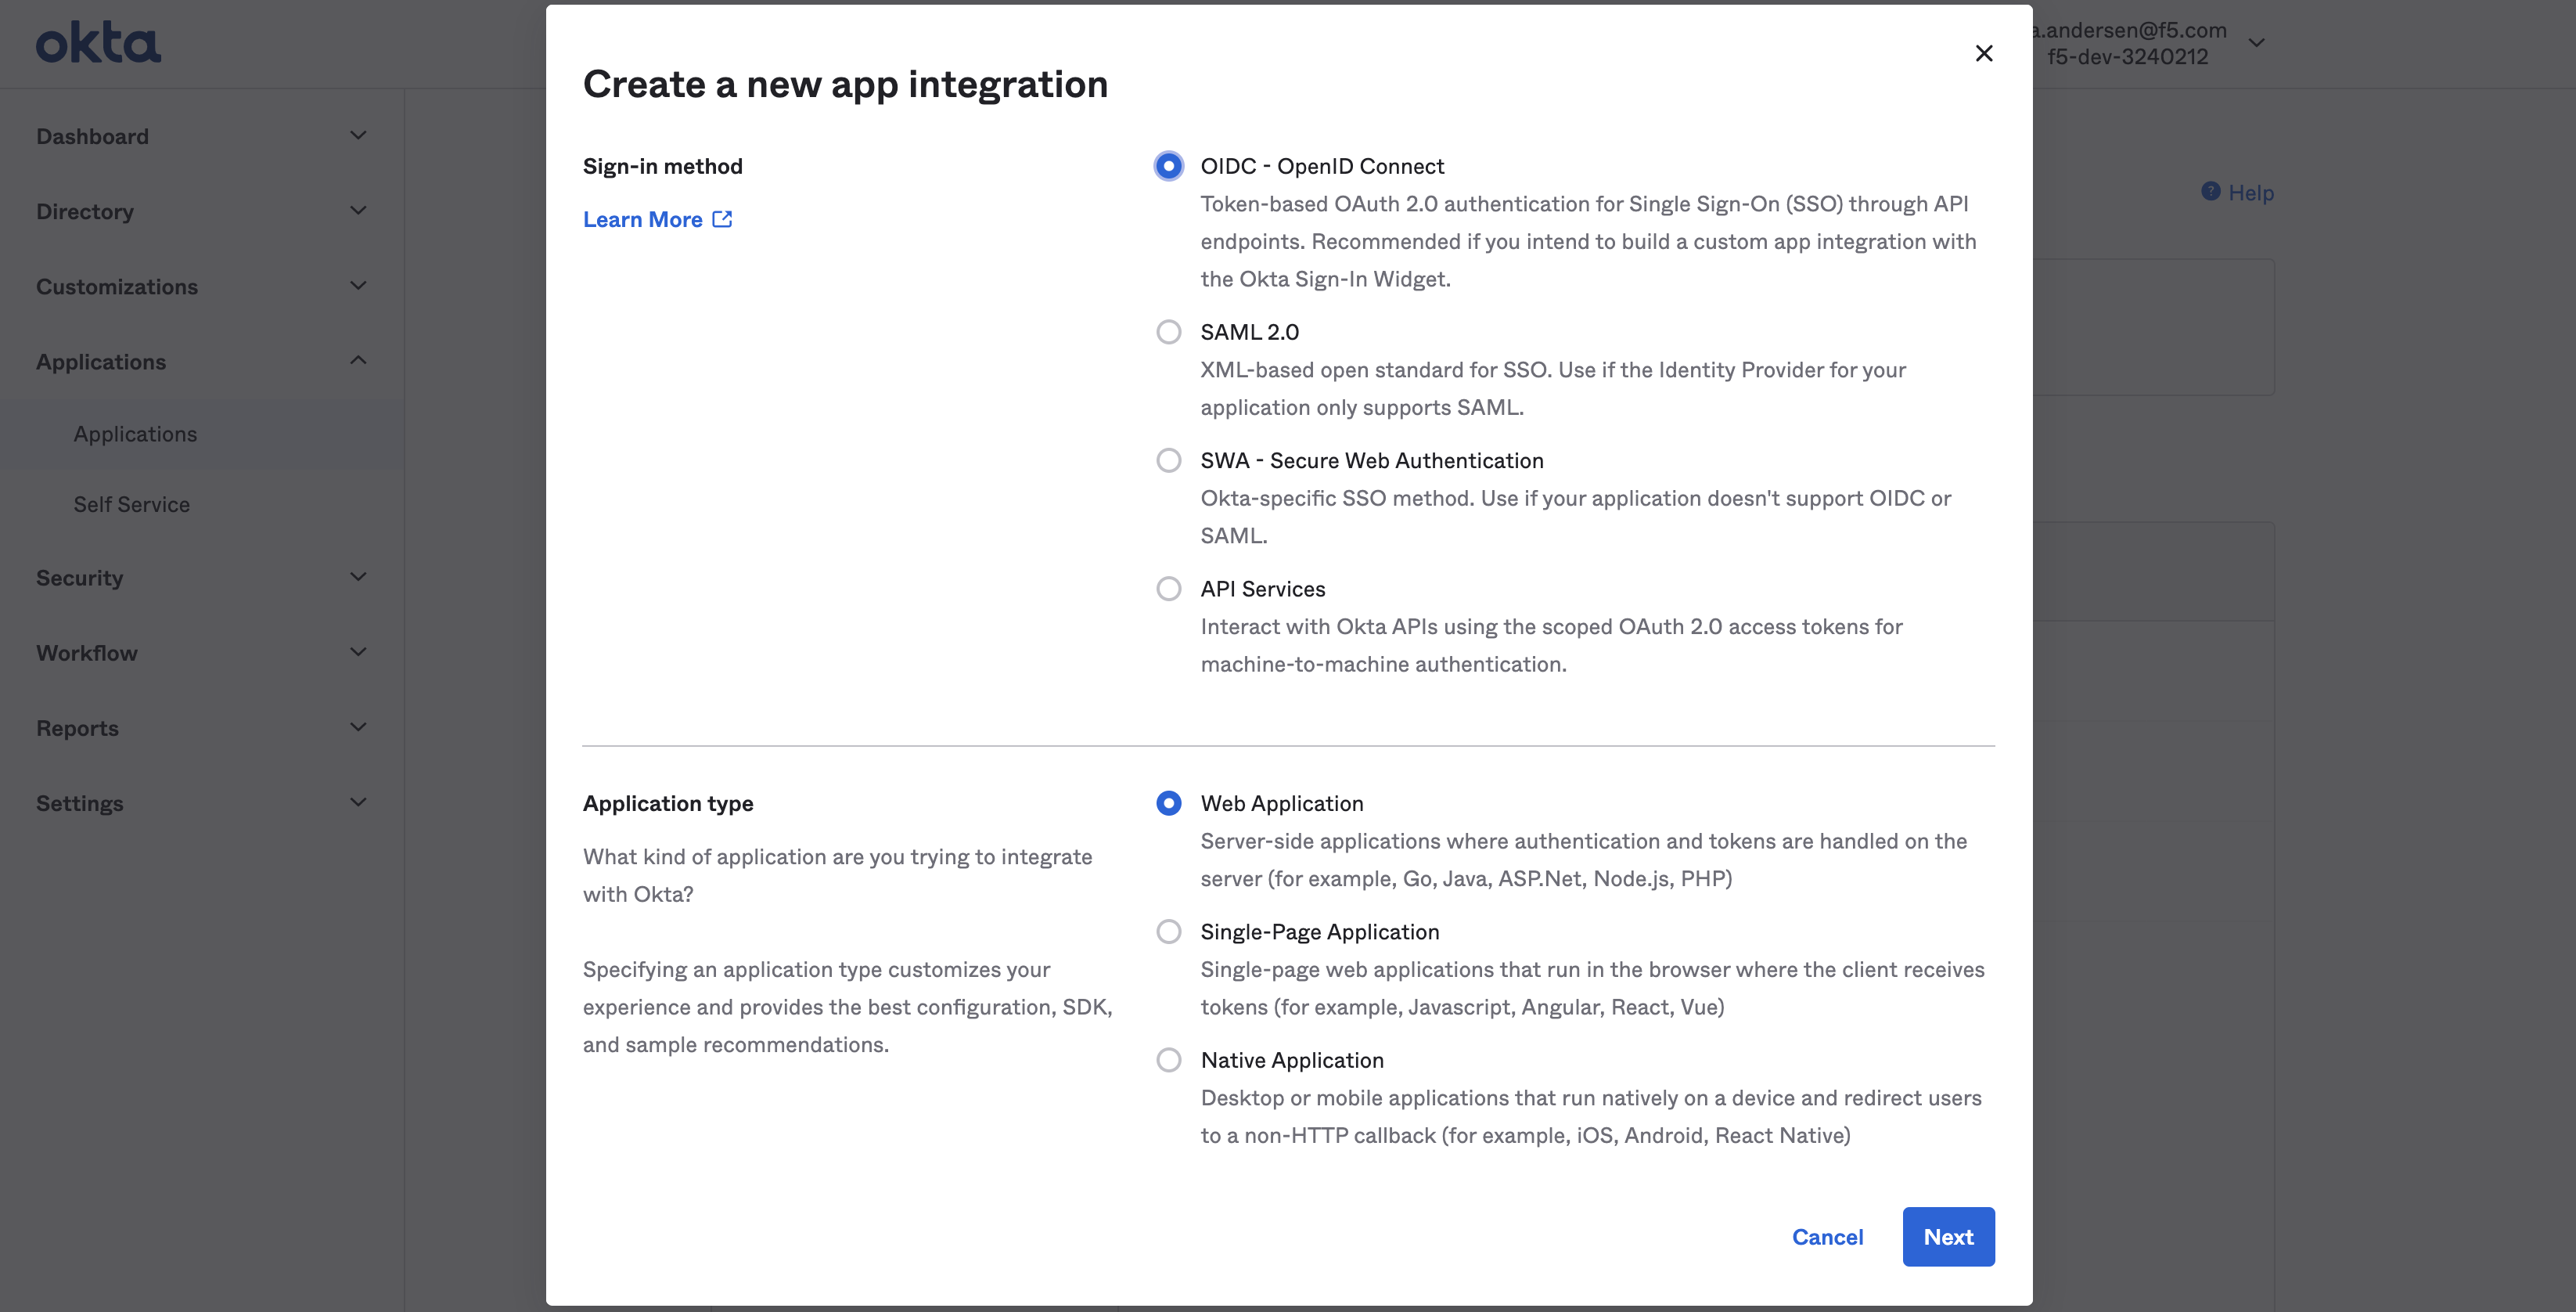The image size is (2576, 1312).
Task: Select Self Service under Applications
Action: click(x=131, y=503)
